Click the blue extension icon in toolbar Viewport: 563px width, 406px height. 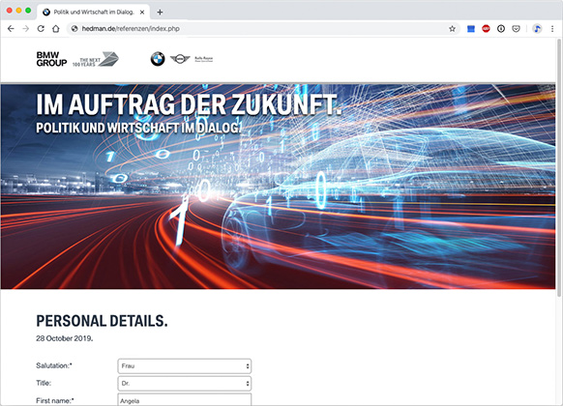(471, 29)
